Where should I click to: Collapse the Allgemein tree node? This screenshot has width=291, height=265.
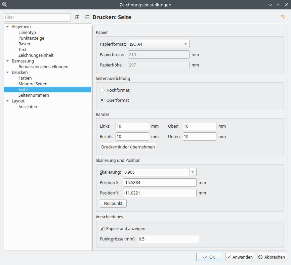point(7,27)
